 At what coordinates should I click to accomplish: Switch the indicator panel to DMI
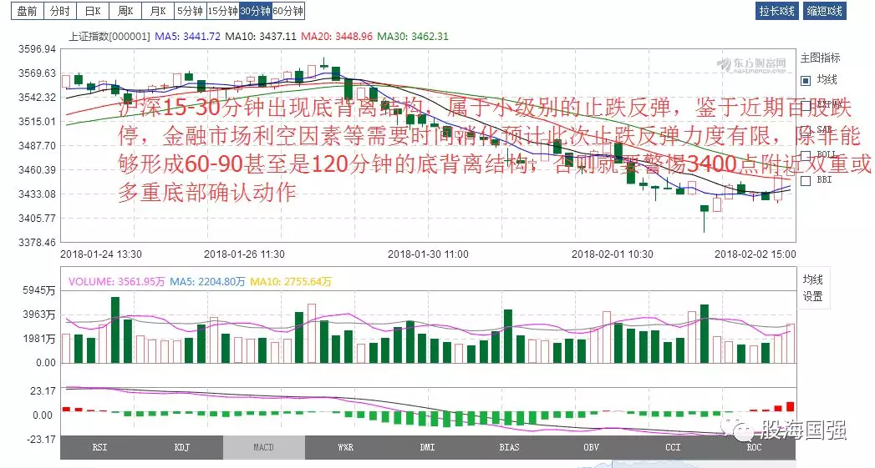pos(427,447)
